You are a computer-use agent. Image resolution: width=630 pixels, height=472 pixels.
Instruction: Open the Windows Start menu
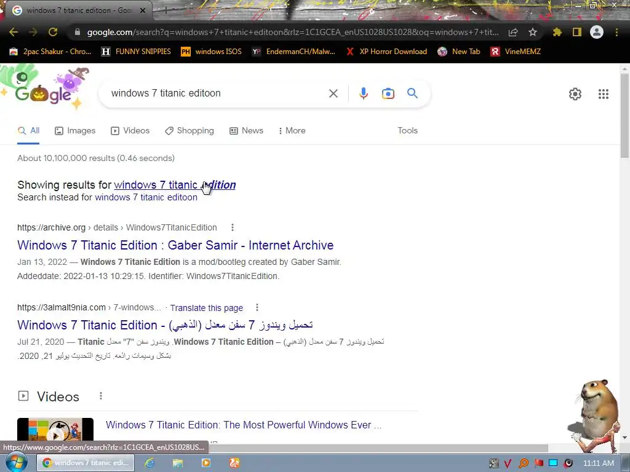point(17,462)
